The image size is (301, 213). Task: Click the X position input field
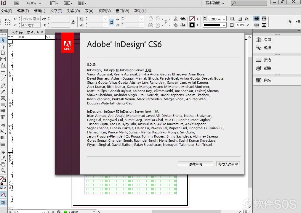tap(31, 19)
